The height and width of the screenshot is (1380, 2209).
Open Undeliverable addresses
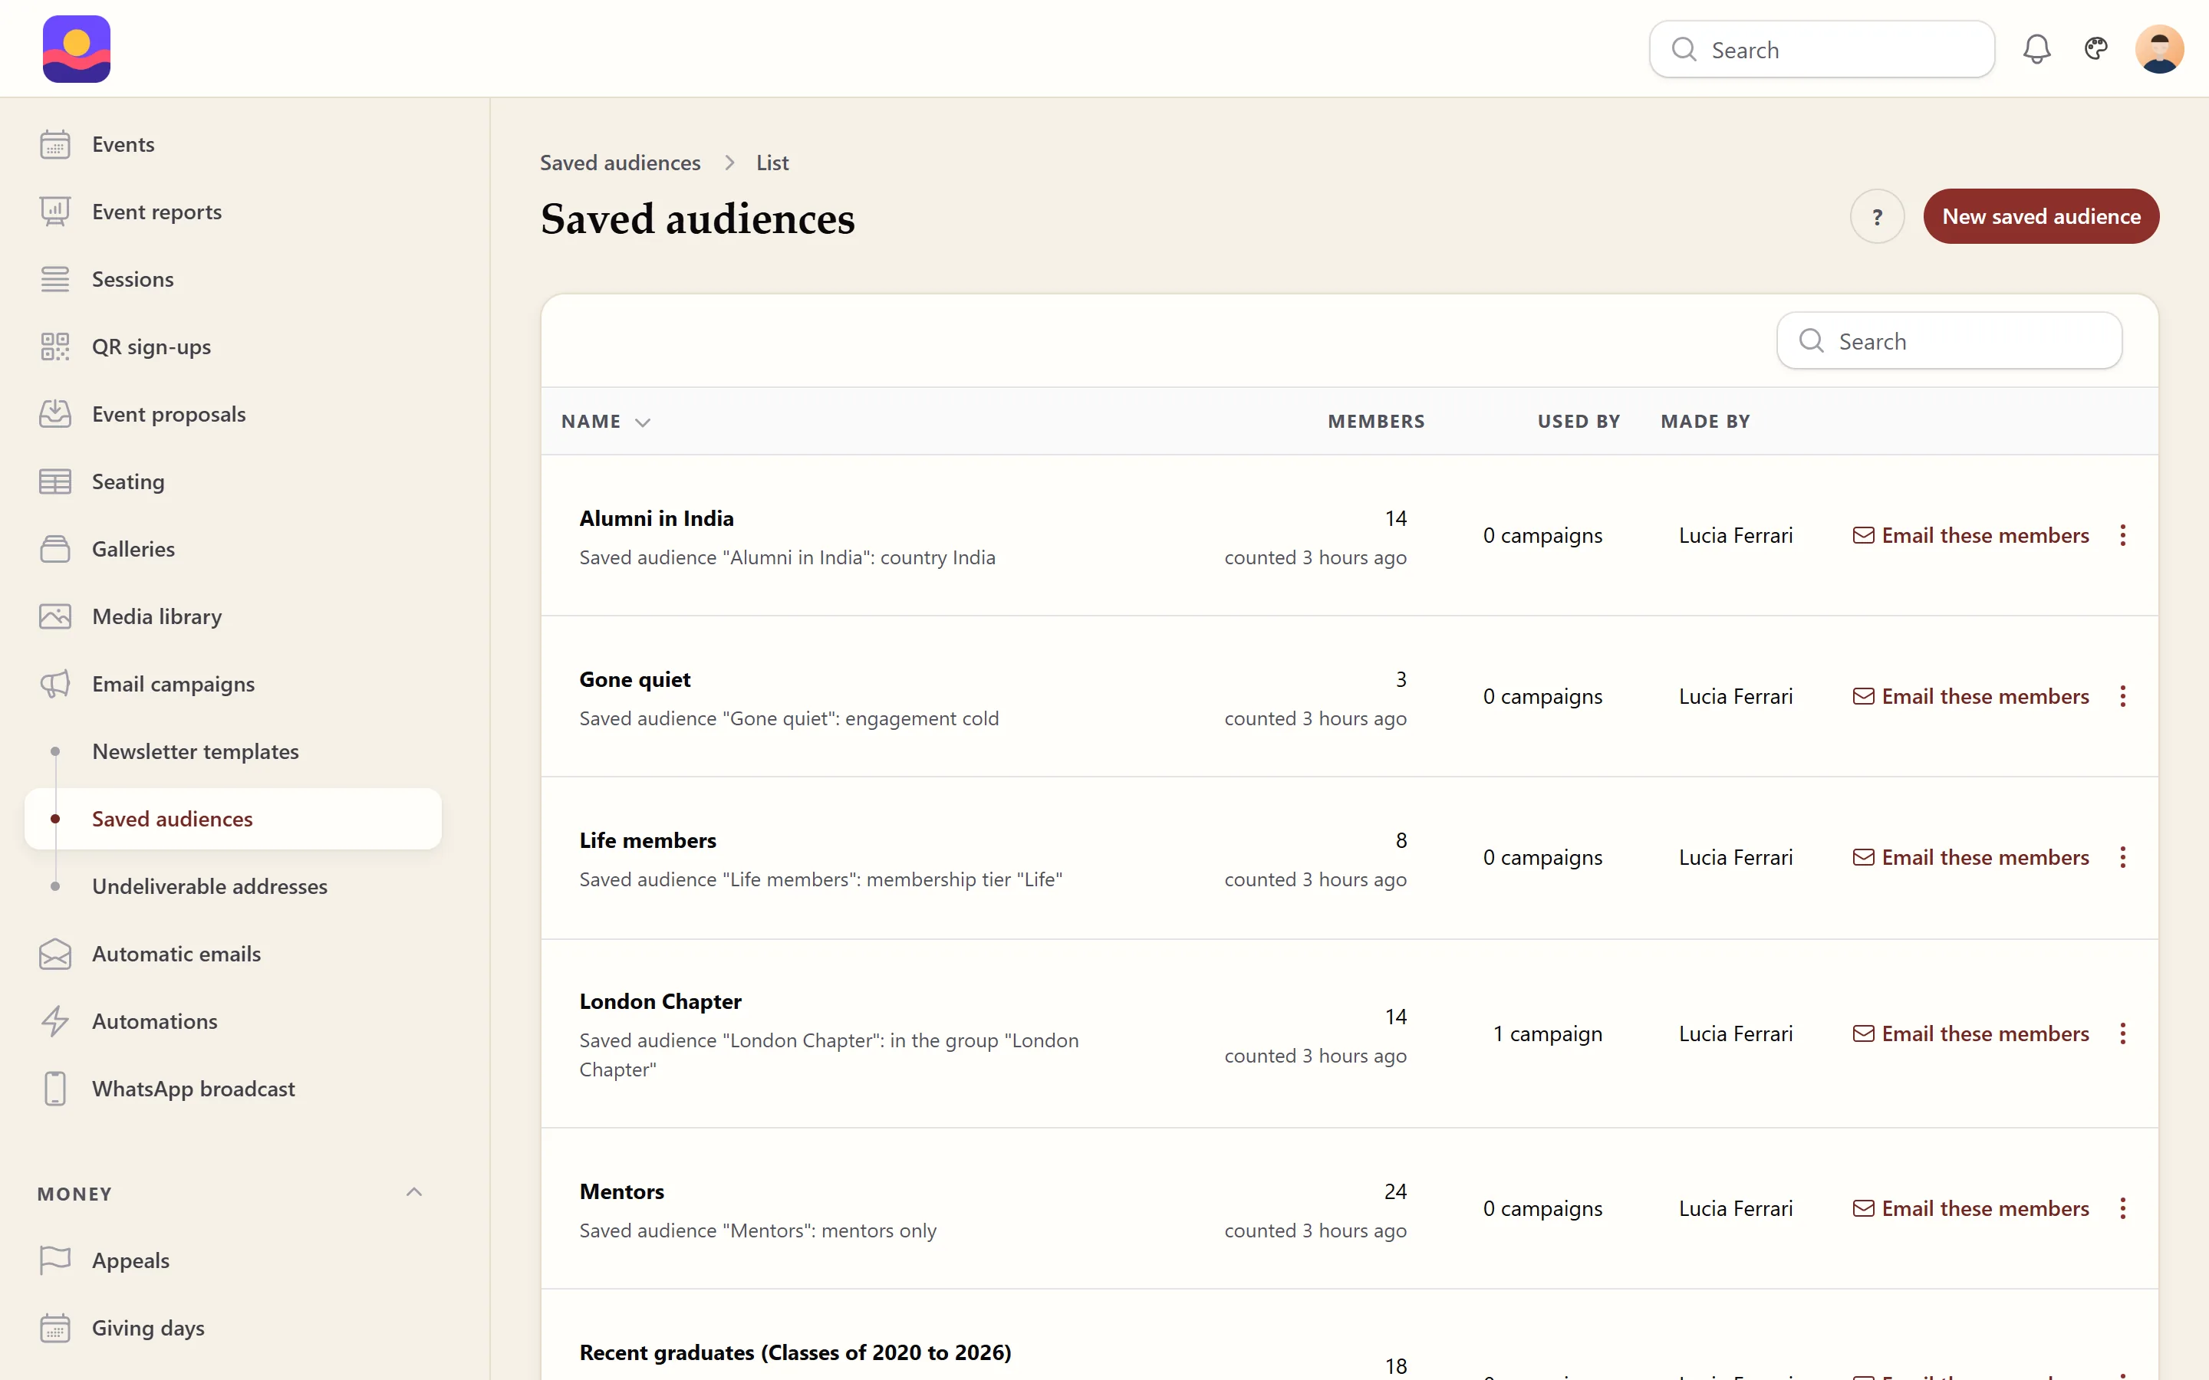(x=232, y=886)
